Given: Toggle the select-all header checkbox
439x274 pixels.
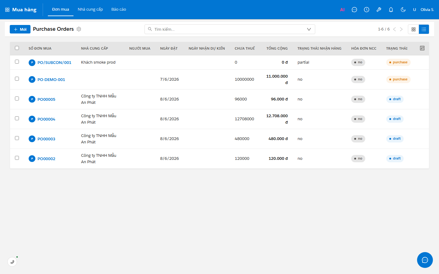Looking at the screenshot, I should pyautogui.click(x=17, y=48).
